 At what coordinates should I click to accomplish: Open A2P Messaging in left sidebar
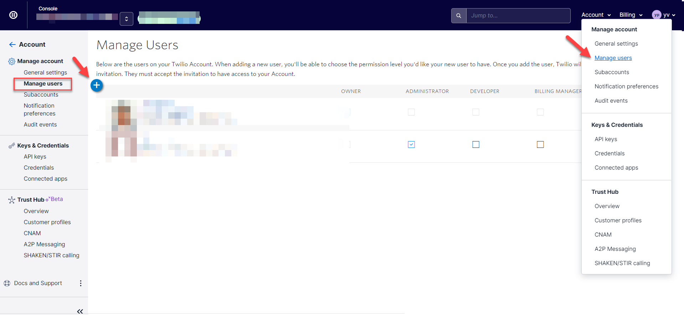pyautogui.click(x=45, y=244)
